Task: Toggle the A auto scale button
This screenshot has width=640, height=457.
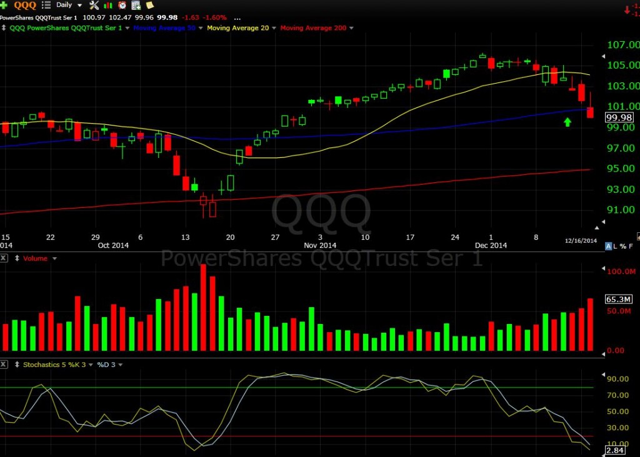Action: click(x=609, y=246)
